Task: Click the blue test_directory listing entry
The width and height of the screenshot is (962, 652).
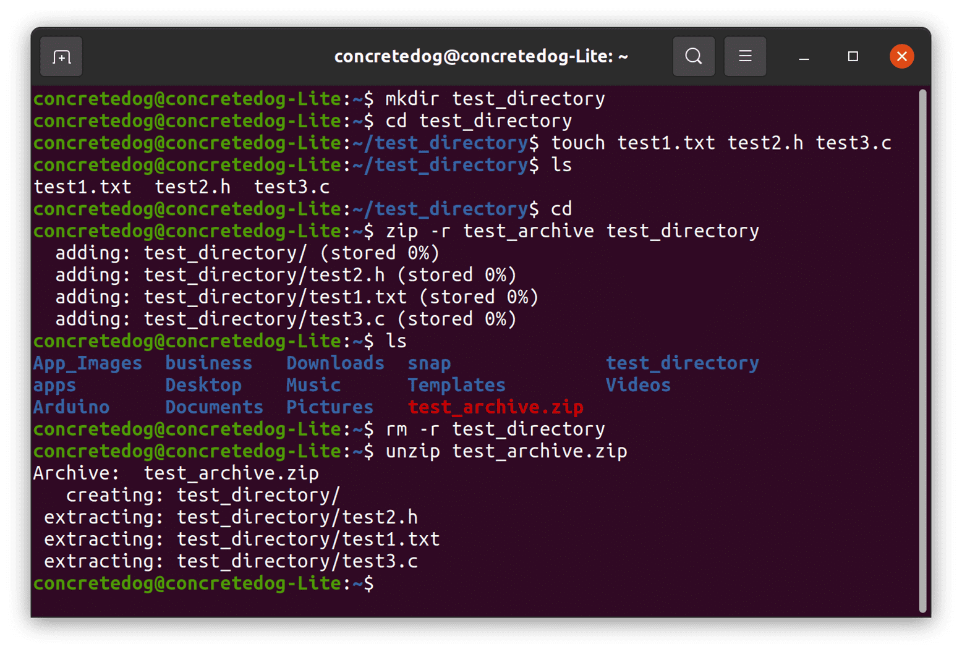Action: coord(683,363)
